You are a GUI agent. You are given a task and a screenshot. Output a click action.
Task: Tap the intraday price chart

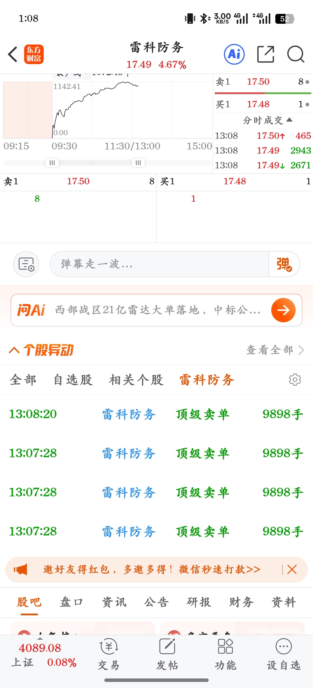108,110
